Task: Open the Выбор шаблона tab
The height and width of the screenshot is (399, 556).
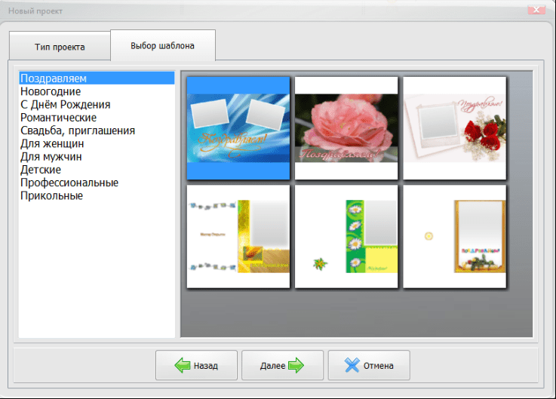Action: pos(163,46)
